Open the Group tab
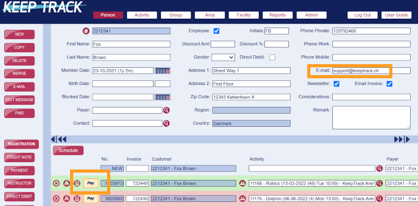Image resolution: width=418 pixels, height=206 pixels. 176,15
